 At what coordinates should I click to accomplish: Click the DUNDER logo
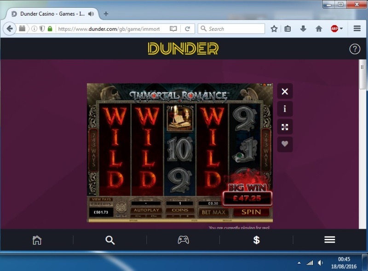coord(183,49)
